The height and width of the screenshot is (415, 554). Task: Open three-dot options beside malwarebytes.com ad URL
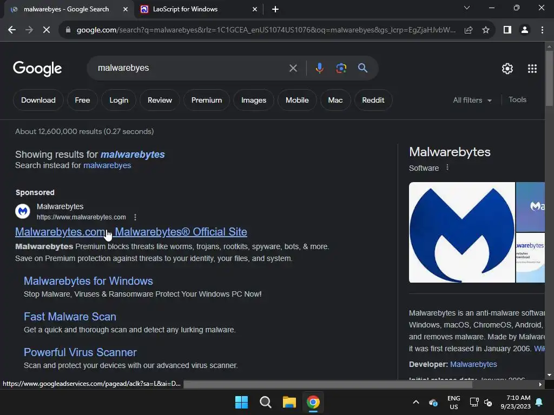click(x=135, y=217)
